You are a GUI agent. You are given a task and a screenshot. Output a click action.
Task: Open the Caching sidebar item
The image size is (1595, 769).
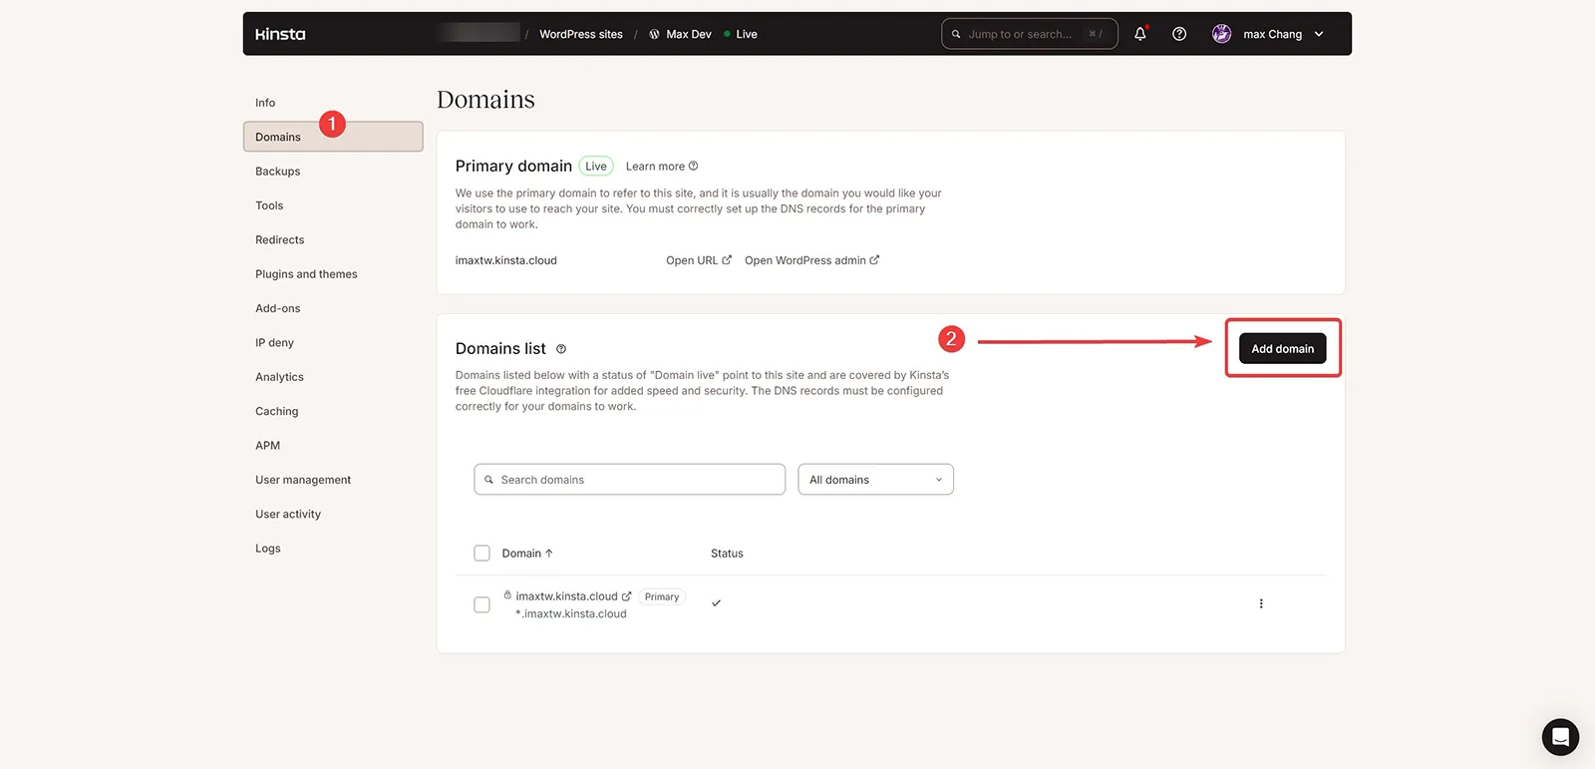[x=277, y=411]
